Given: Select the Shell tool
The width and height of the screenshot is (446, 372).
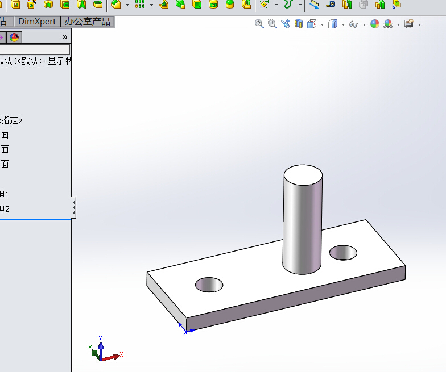Looking at the screenshot, I should click(x=197, y=5).
